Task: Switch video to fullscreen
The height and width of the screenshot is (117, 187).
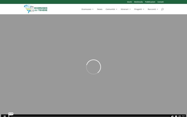Action: click(183, 116)
